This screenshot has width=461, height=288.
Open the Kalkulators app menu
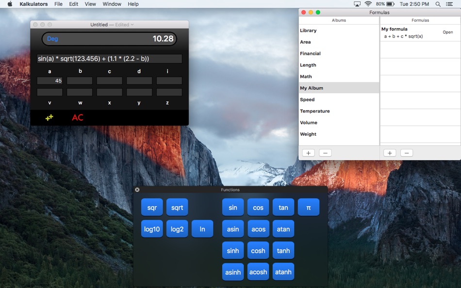pyautogui.click(x=33, y=4)
